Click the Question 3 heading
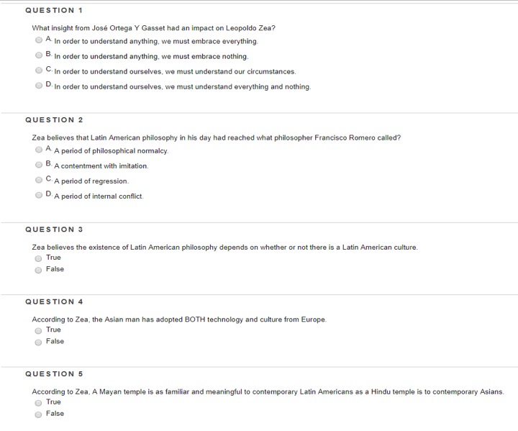Image resolution: width=518 pixels, height=431 pixels. (x=54, y=230)
